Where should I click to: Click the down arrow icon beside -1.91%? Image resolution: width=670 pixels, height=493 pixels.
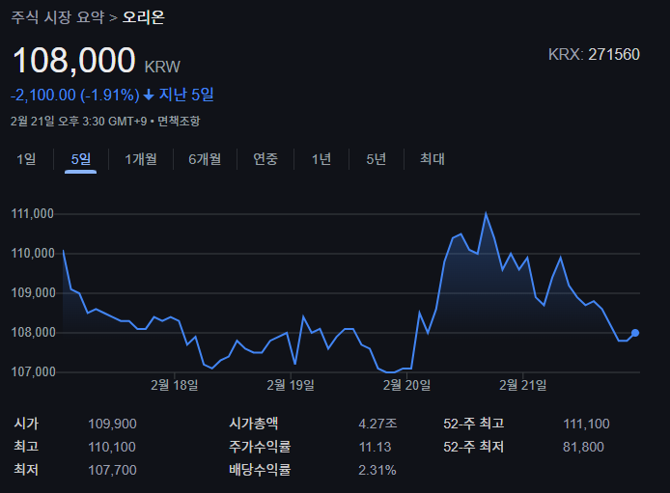click(149, 95)
